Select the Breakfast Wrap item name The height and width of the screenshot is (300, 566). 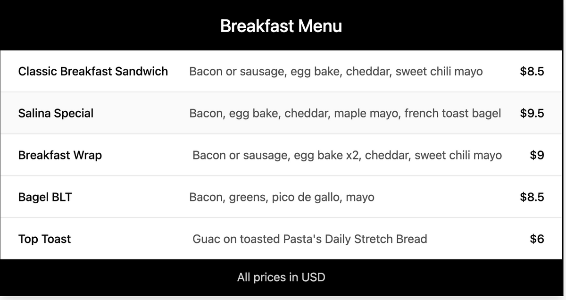click(x=60, y=155)
